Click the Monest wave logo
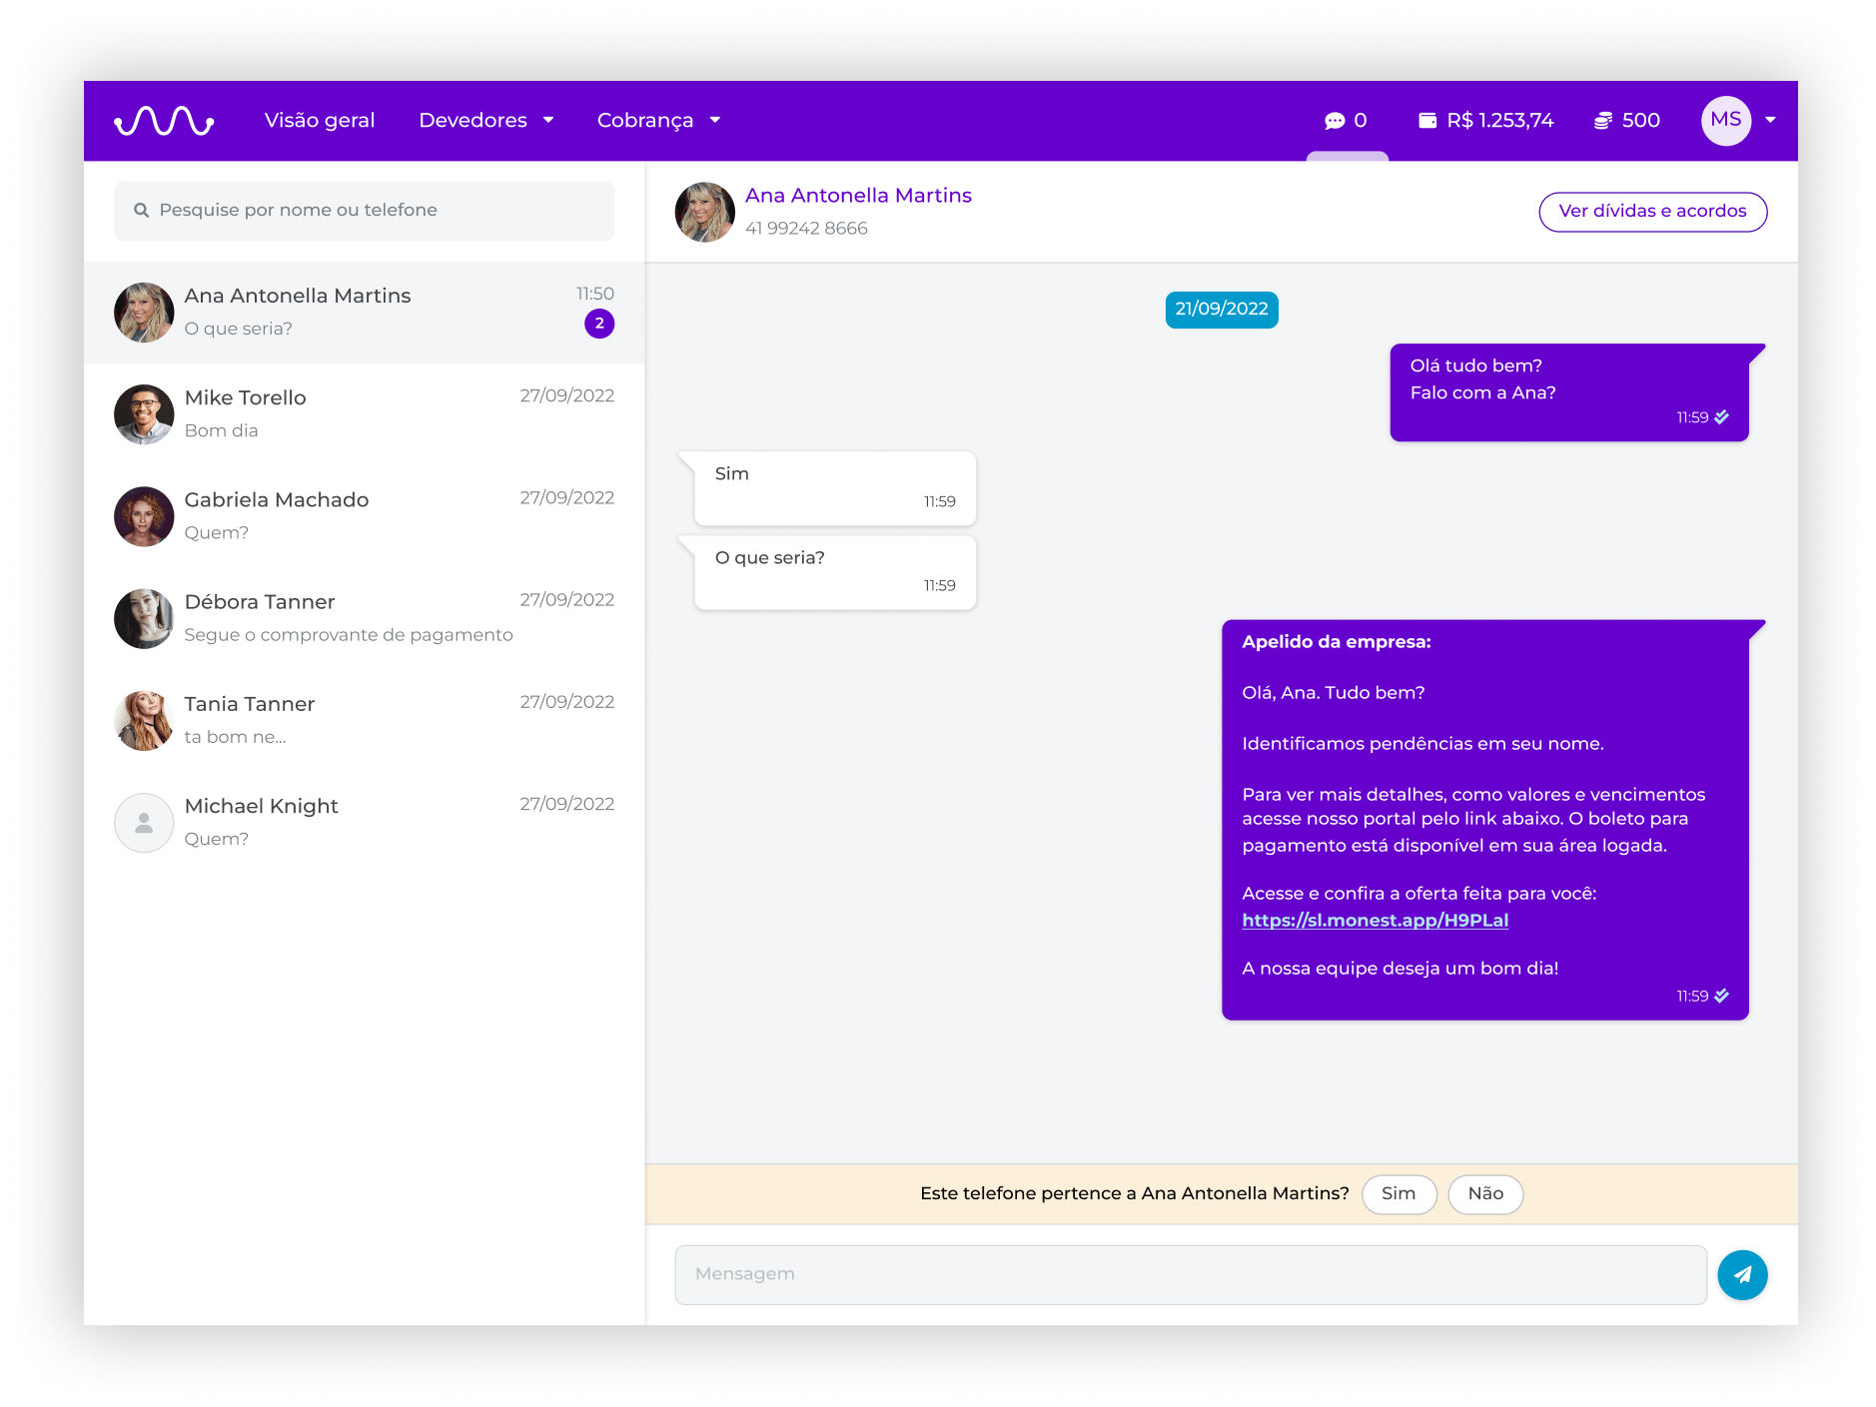 [x=164, y=121]
